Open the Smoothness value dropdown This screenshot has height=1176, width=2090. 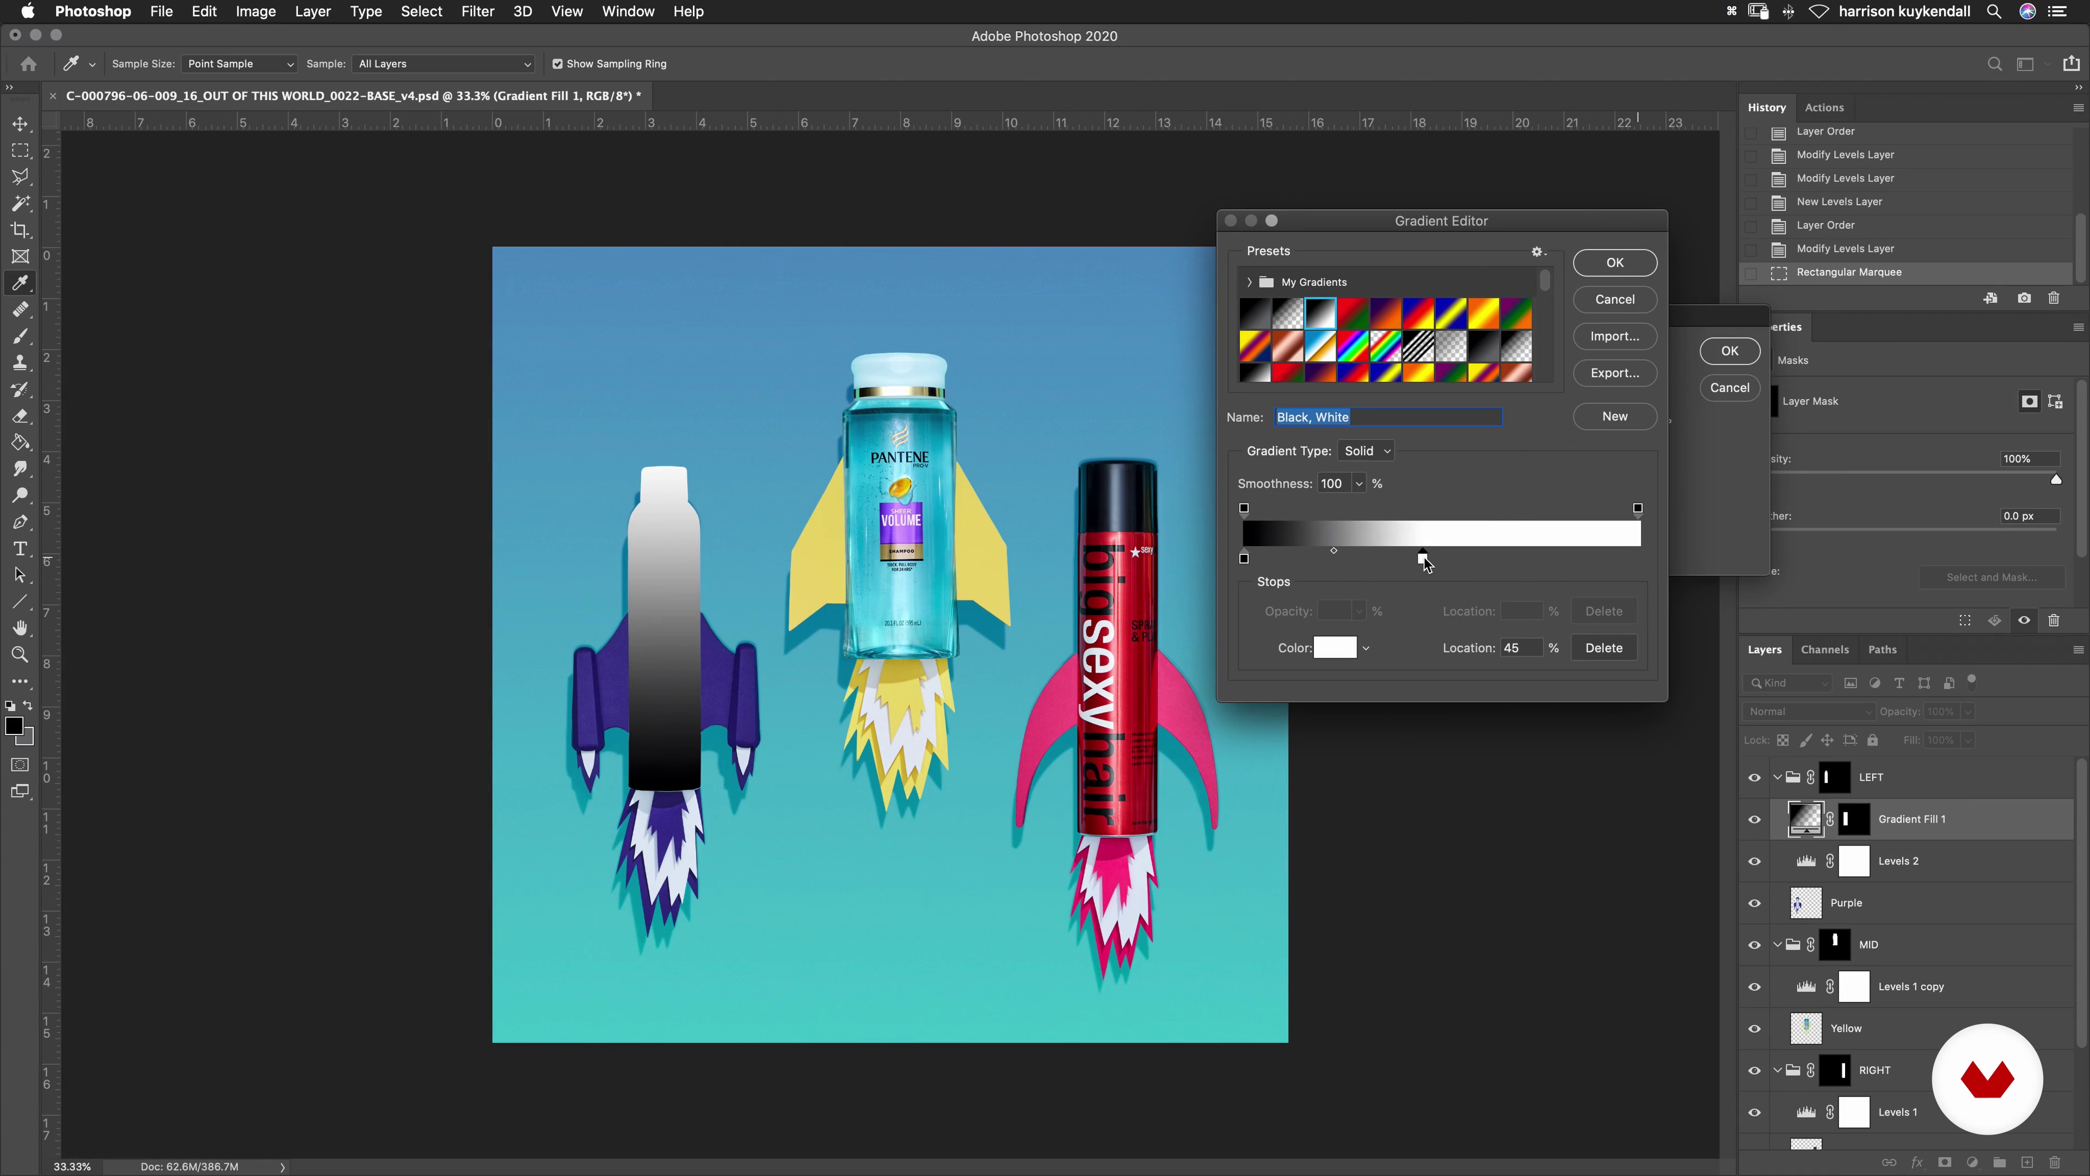[1359, 485]
